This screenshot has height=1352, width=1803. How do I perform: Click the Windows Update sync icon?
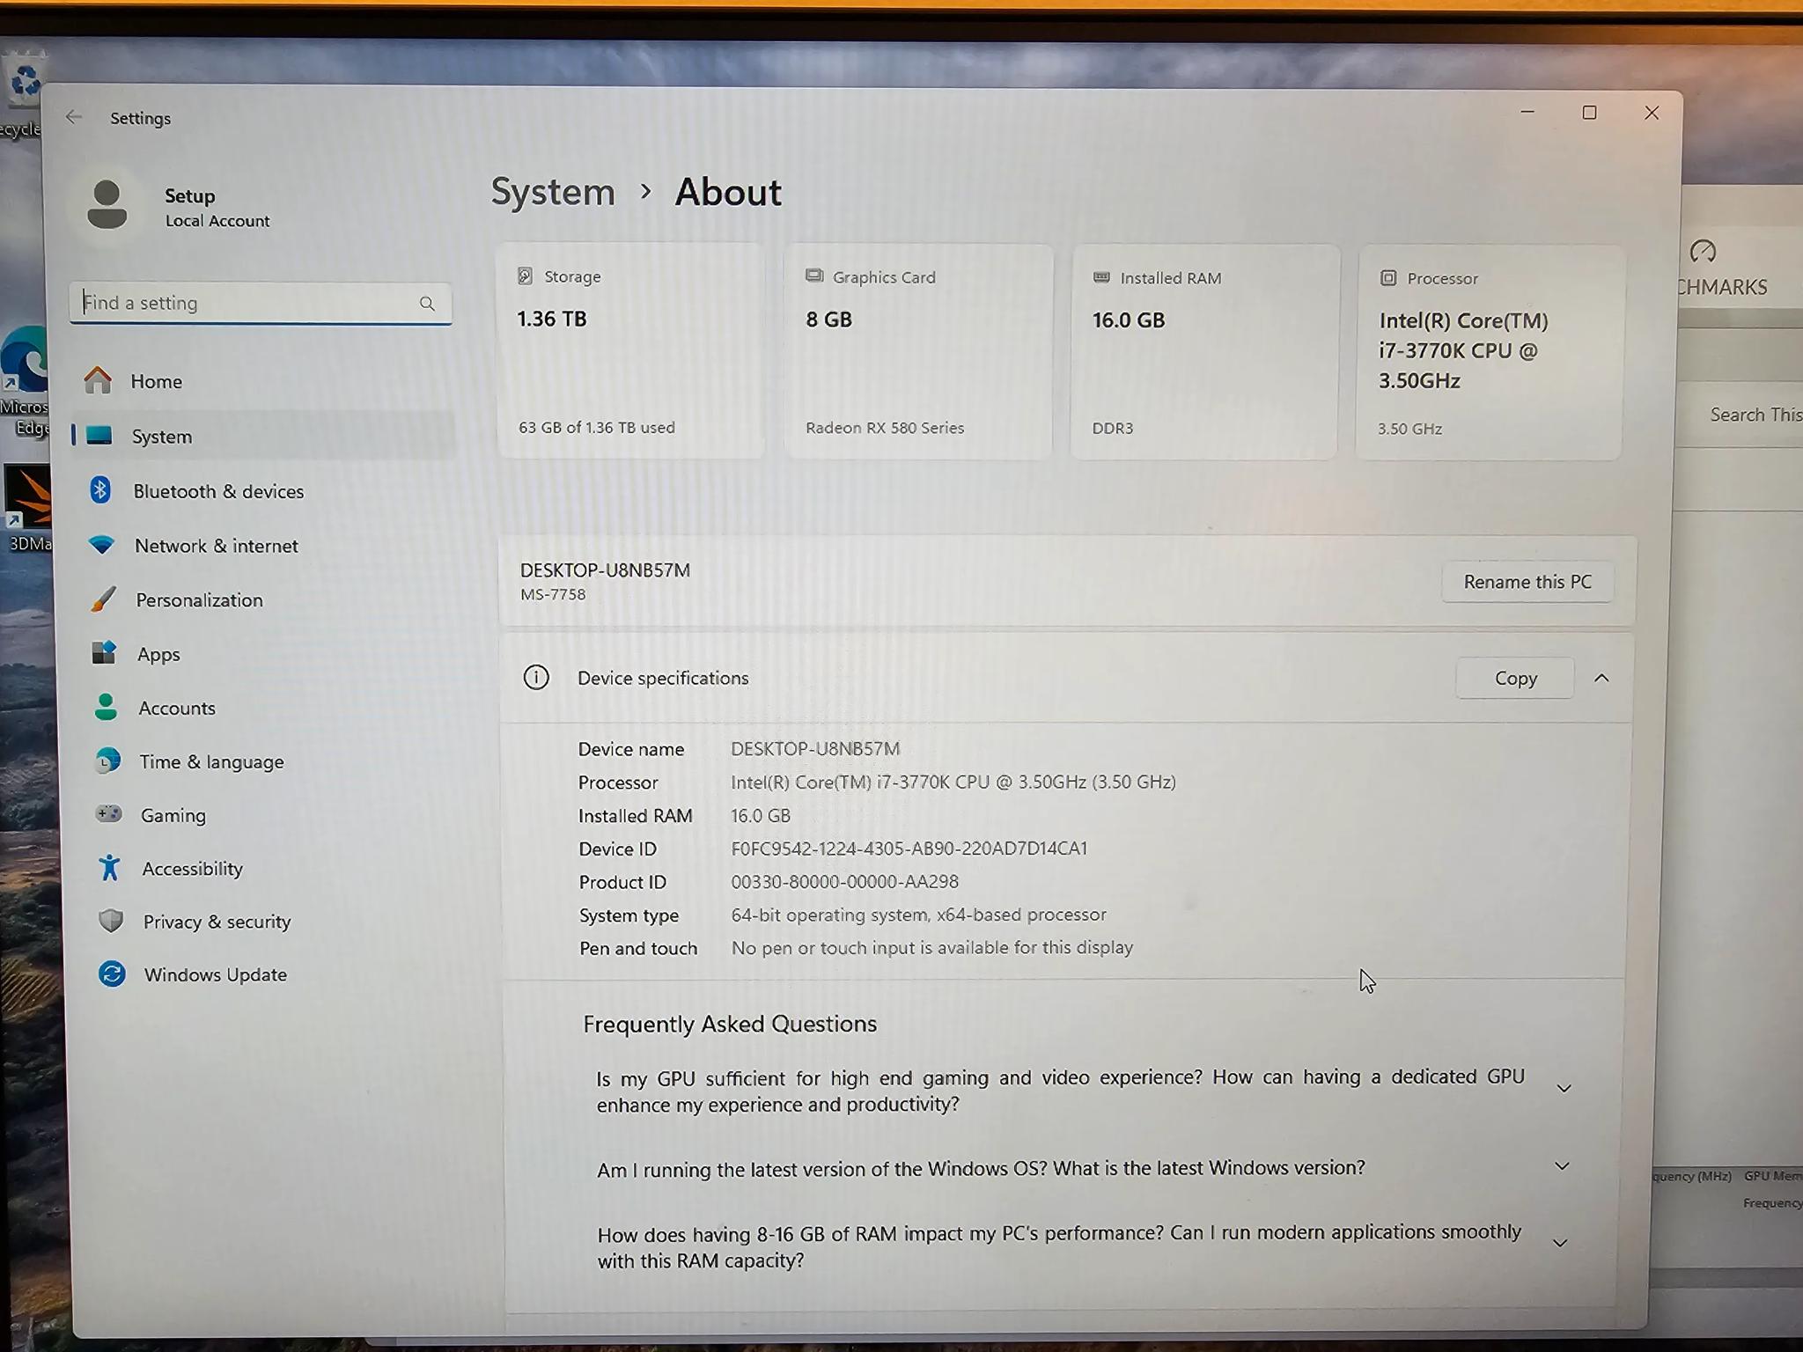[x=112, y=974]
